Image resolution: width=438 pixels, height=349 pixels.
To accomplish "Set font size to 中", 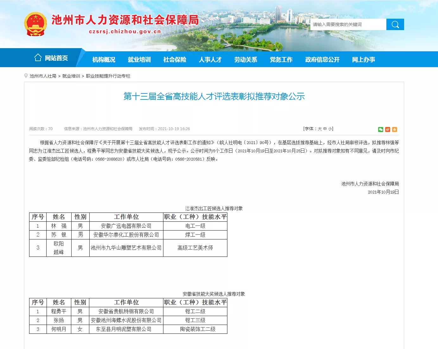I will tap(325, 129).
